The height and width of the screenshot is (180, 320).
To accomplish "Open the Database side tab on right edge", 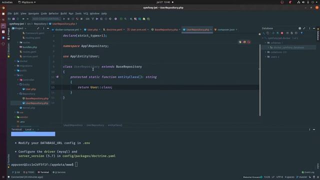I will click(318, 34).
